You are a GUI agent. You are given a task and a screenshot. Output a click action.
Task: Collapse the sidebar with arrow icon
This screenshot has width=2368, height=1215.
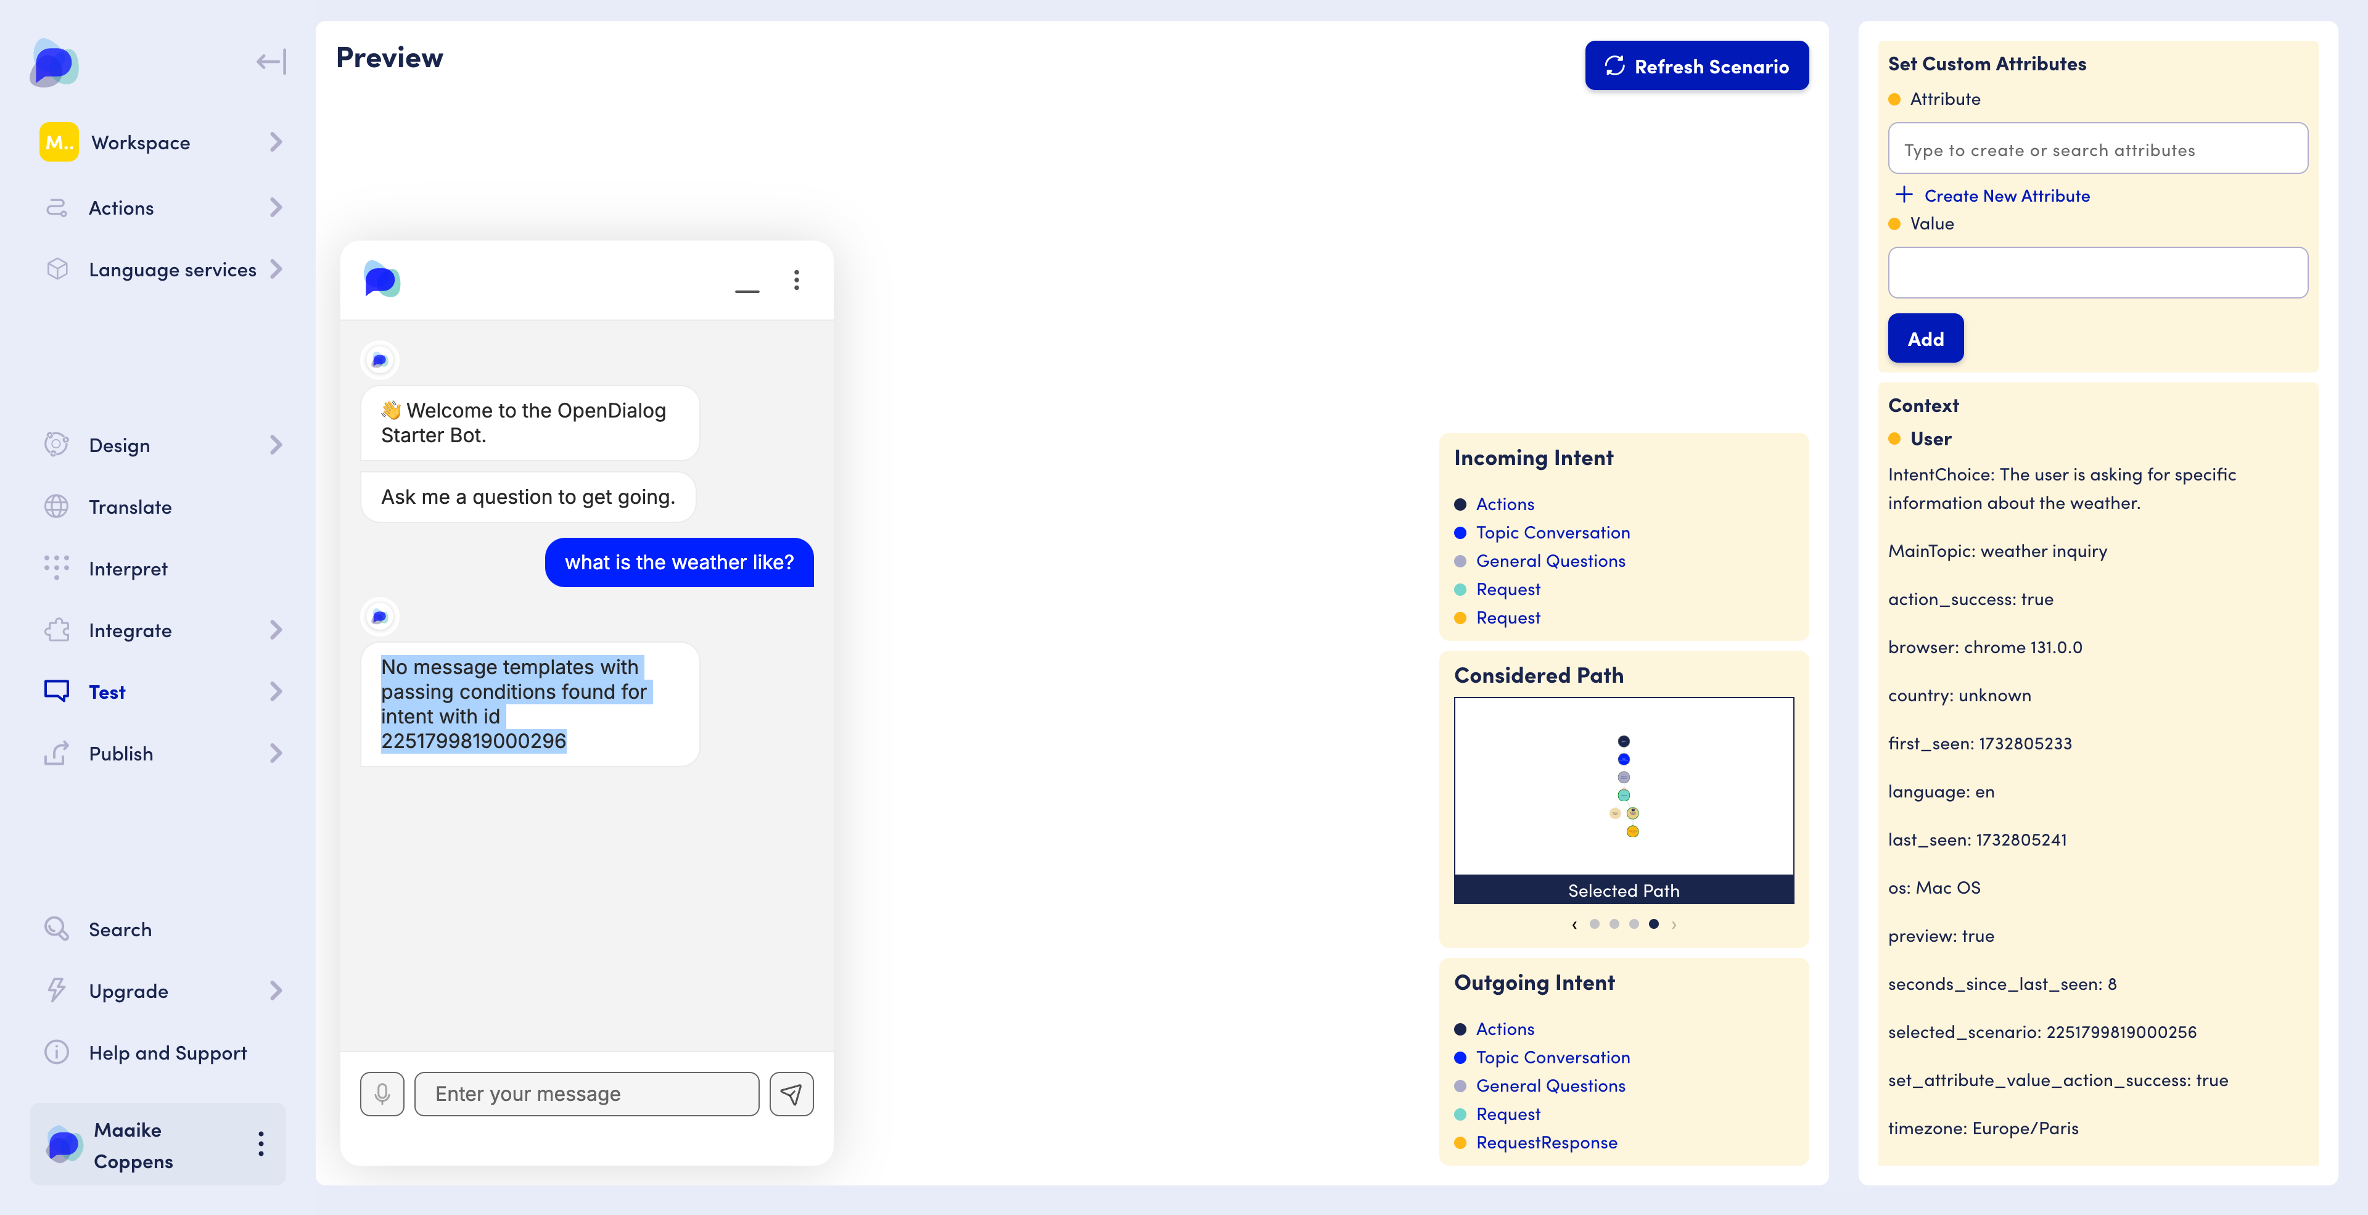click(x=271, y=62)
